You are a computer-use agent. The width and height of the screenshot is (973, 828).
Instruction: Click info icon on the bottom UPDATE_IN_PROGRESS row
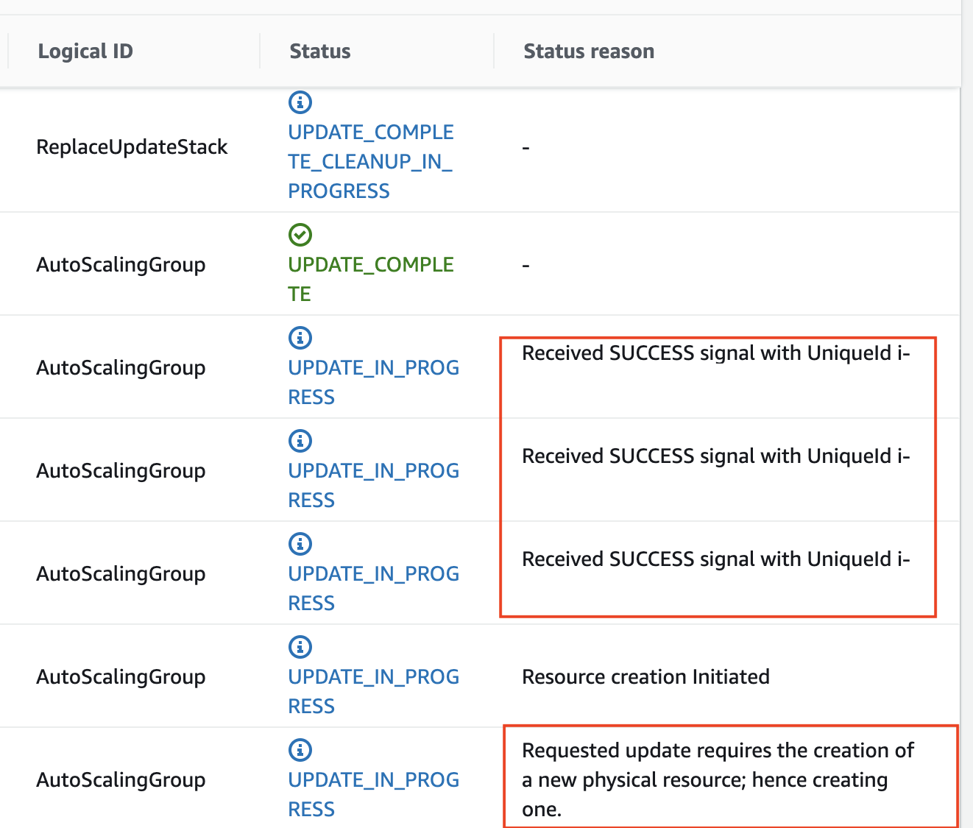tap(300, 750)
